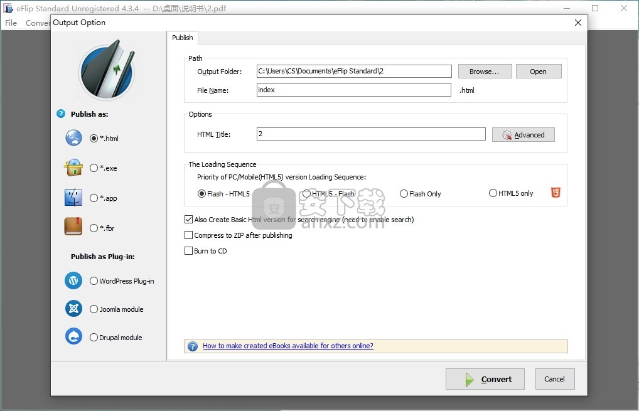Image resolution: width=639 pixels, height=411 pixels.
Task: Click the globe icon beside *.html
Action: pos(74,138)
